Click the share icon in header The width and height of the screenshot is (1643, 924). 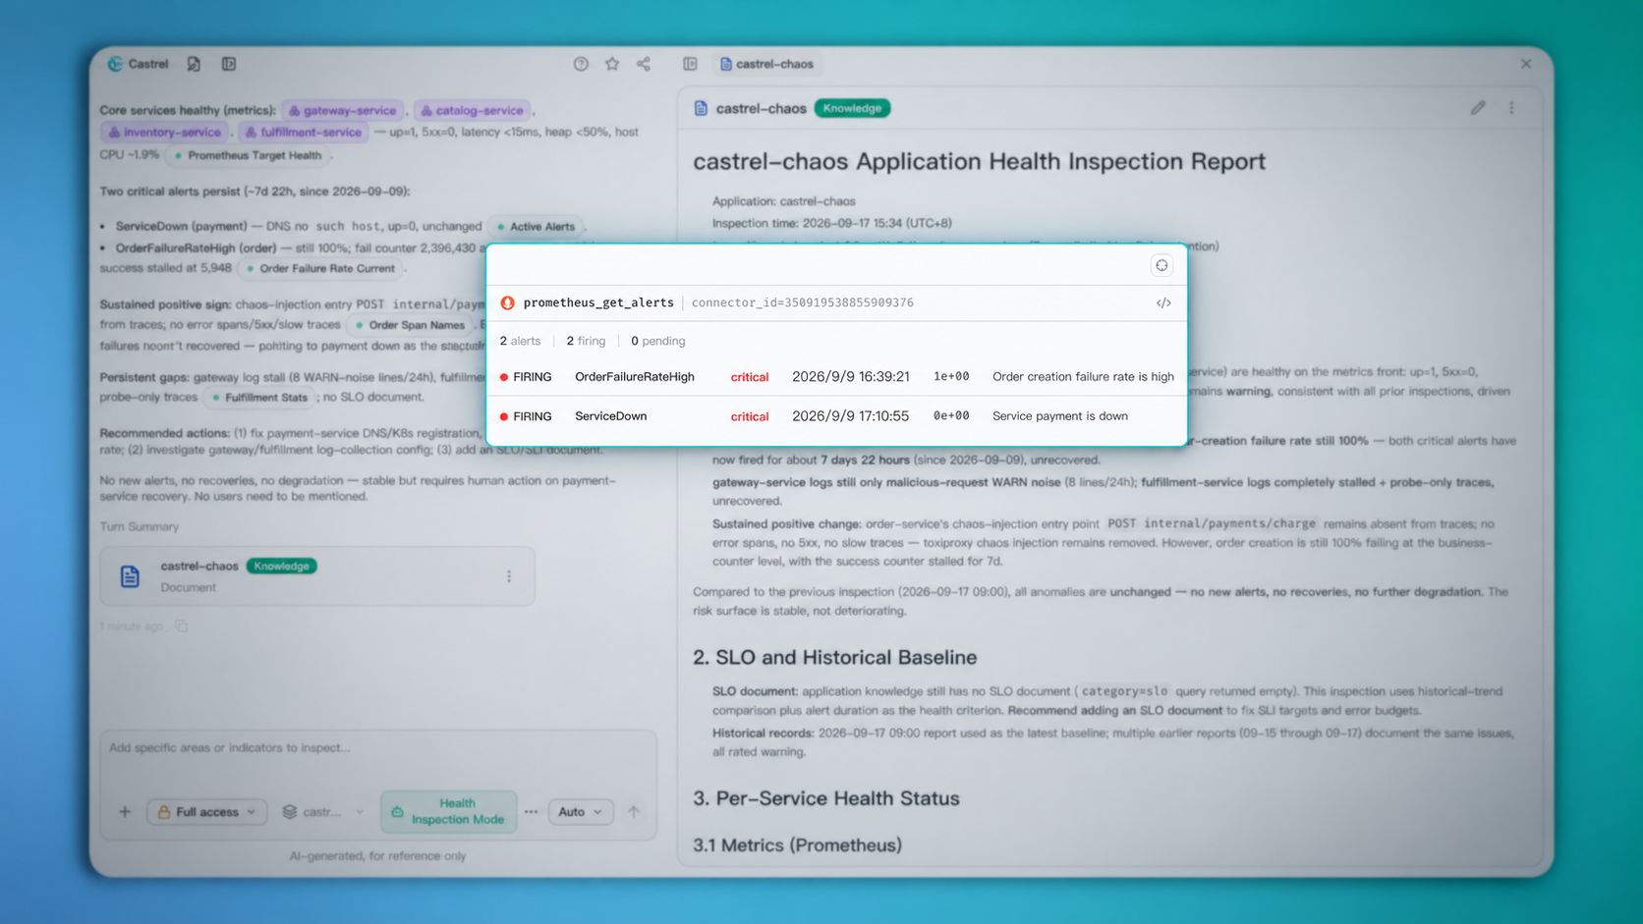coord(644,64)
